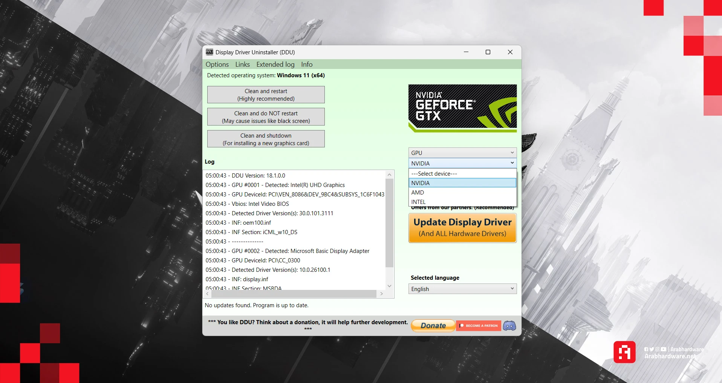Select log line INF Section: iCML_w10_DS
The height and width of the screenshot is (383, 722).
point(251,232)
